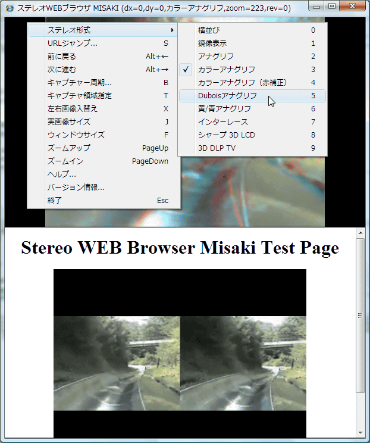Expand the ステレオ形式 submenu
This screenshot has height=443, width=370.
tap(102, 30)
